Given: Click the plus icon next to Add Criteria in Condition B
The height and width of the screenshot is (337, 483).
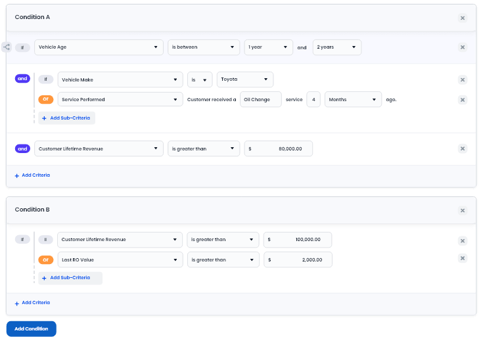Looking at the screenshot, I should click(17, 303).
